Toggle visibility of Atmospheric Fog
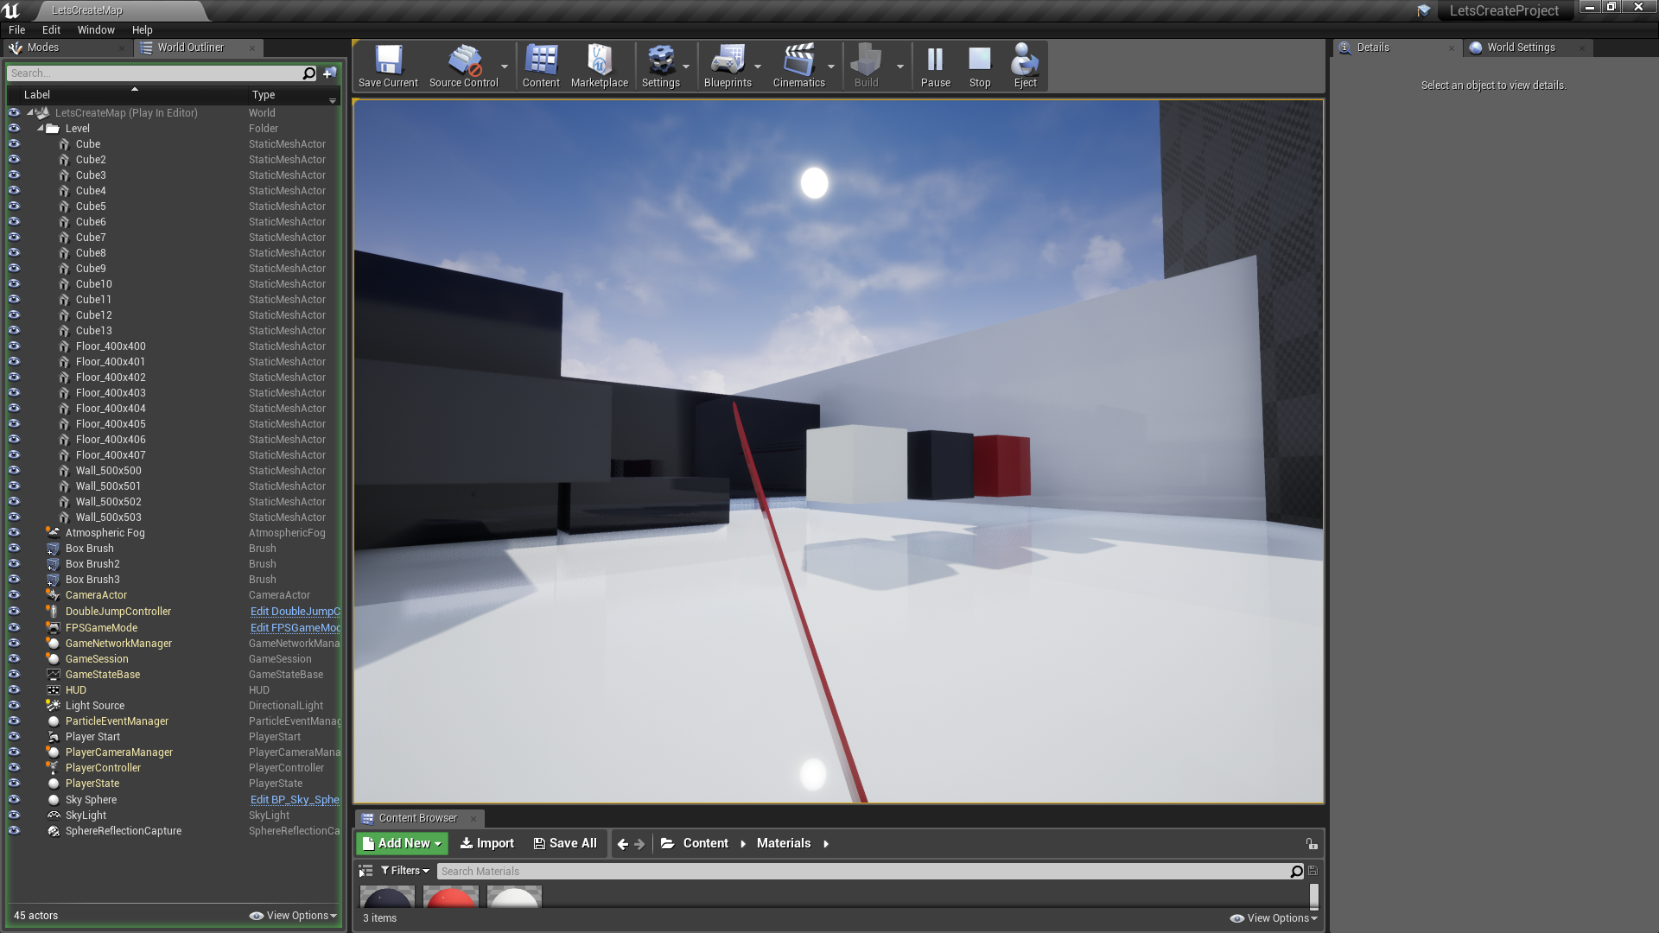The height and width of the screenshot is (933, 1659). tap(14, 533)
